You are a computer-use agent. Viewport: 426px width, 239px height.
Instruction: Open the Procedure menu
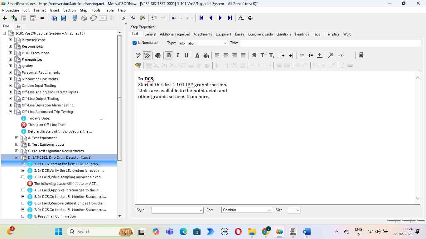[11, 10]
